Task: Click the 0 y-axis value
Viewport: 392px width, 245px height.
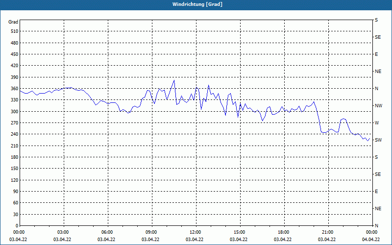Action: click(x=17, y=226)
